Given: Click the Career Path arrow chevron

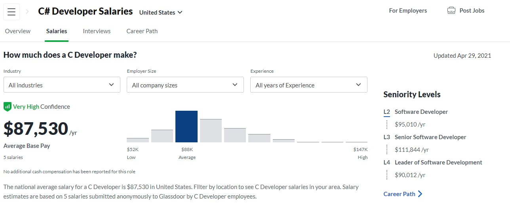Looking at the screenshot, I should coord(420,194).
